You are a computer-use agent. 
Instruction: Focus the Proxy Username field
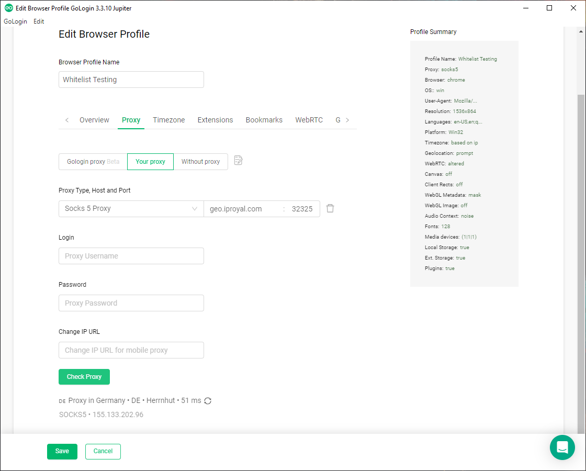pyautogui.click(x=131, y=256)
